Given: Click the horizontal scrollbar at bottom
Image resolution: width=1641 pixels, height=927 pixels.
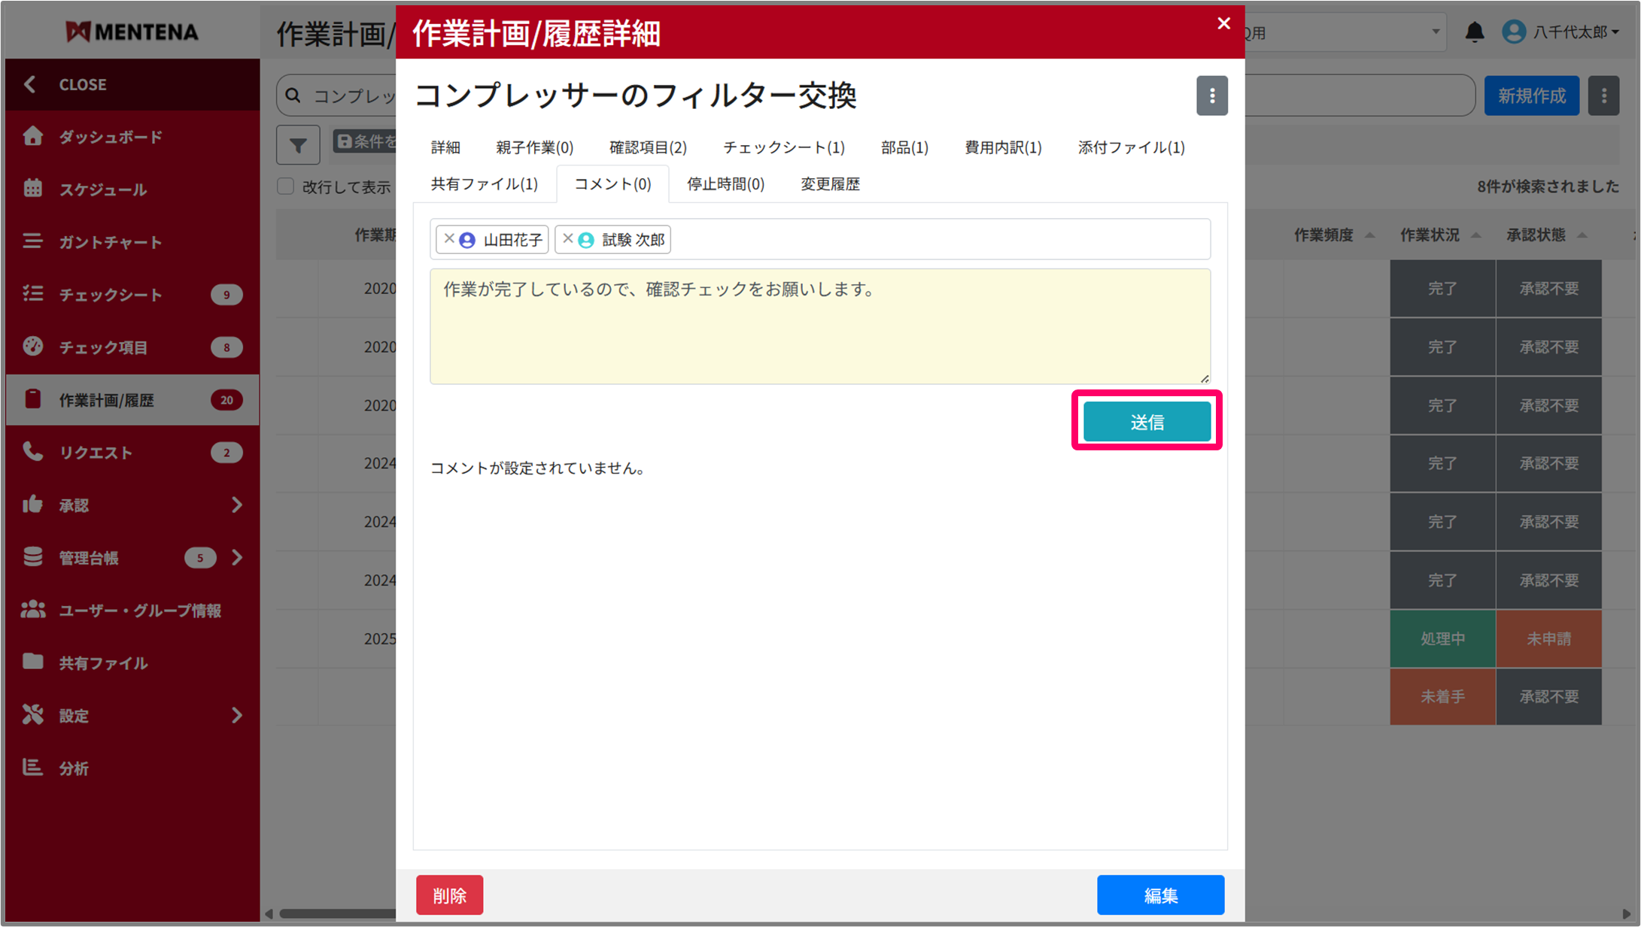Looking at the screenshot, I should click(337, 913).
